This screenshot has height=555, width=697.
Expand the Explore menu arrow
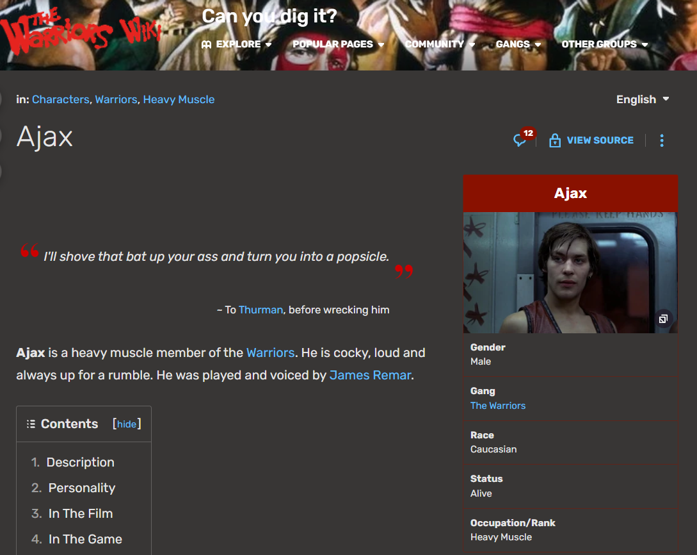tap(268, 44)
